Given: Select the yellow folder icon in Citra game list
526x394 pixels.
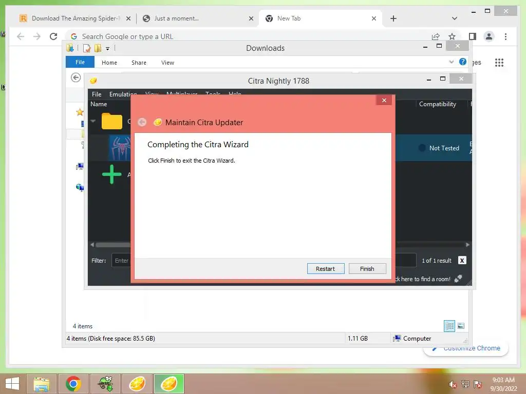Looking at the screenshot, I should tap(111, 121).
